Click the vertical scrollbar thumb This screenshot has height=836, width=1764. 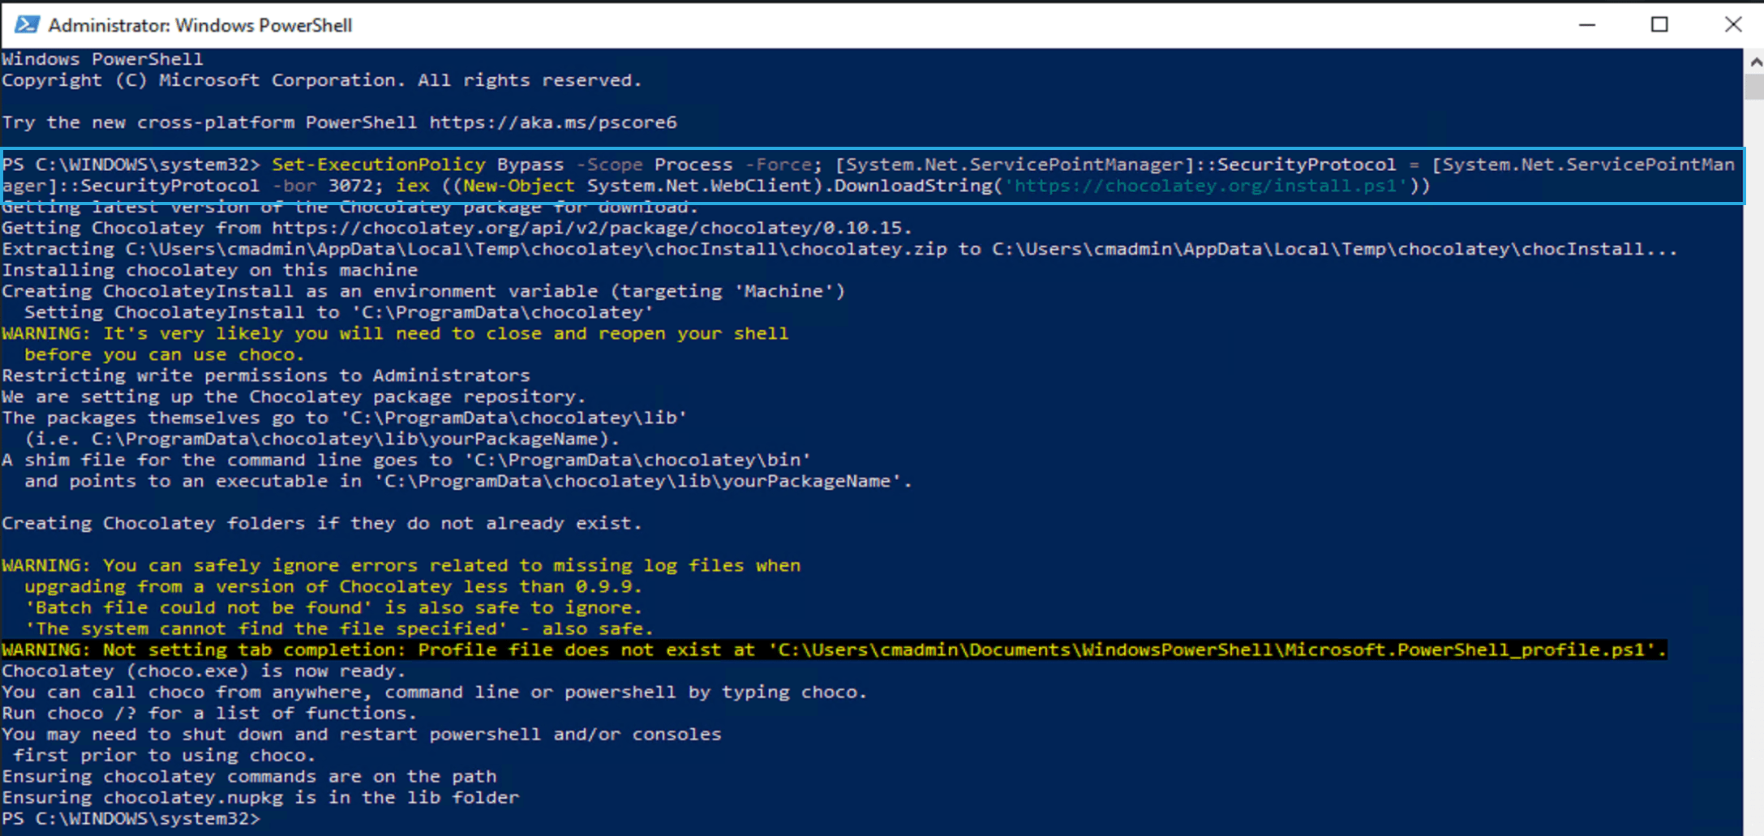pyautogui.click(x=1755, y=86)
